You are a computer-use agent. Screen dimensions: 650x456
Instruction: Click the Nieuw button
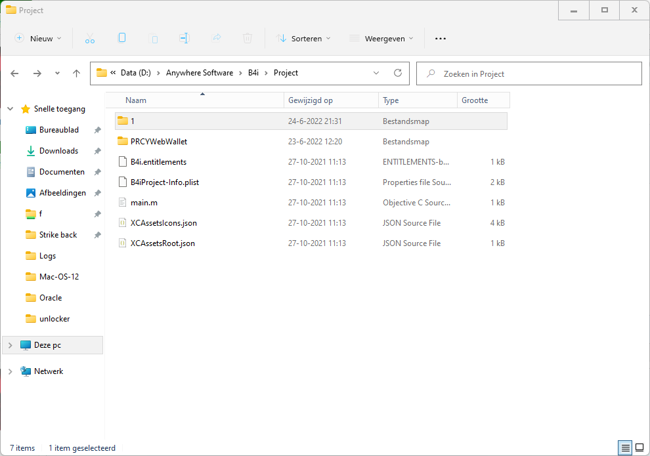click(x=38, y=39)
